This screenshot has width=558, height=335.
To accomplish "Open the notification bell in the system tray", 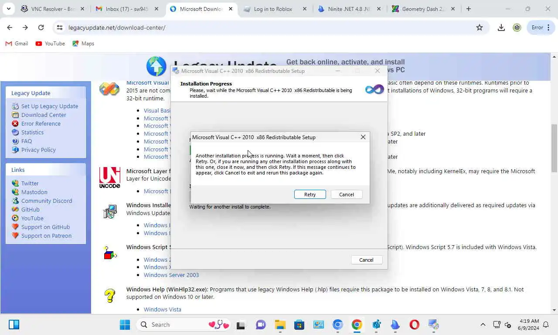I will [545, 325].
